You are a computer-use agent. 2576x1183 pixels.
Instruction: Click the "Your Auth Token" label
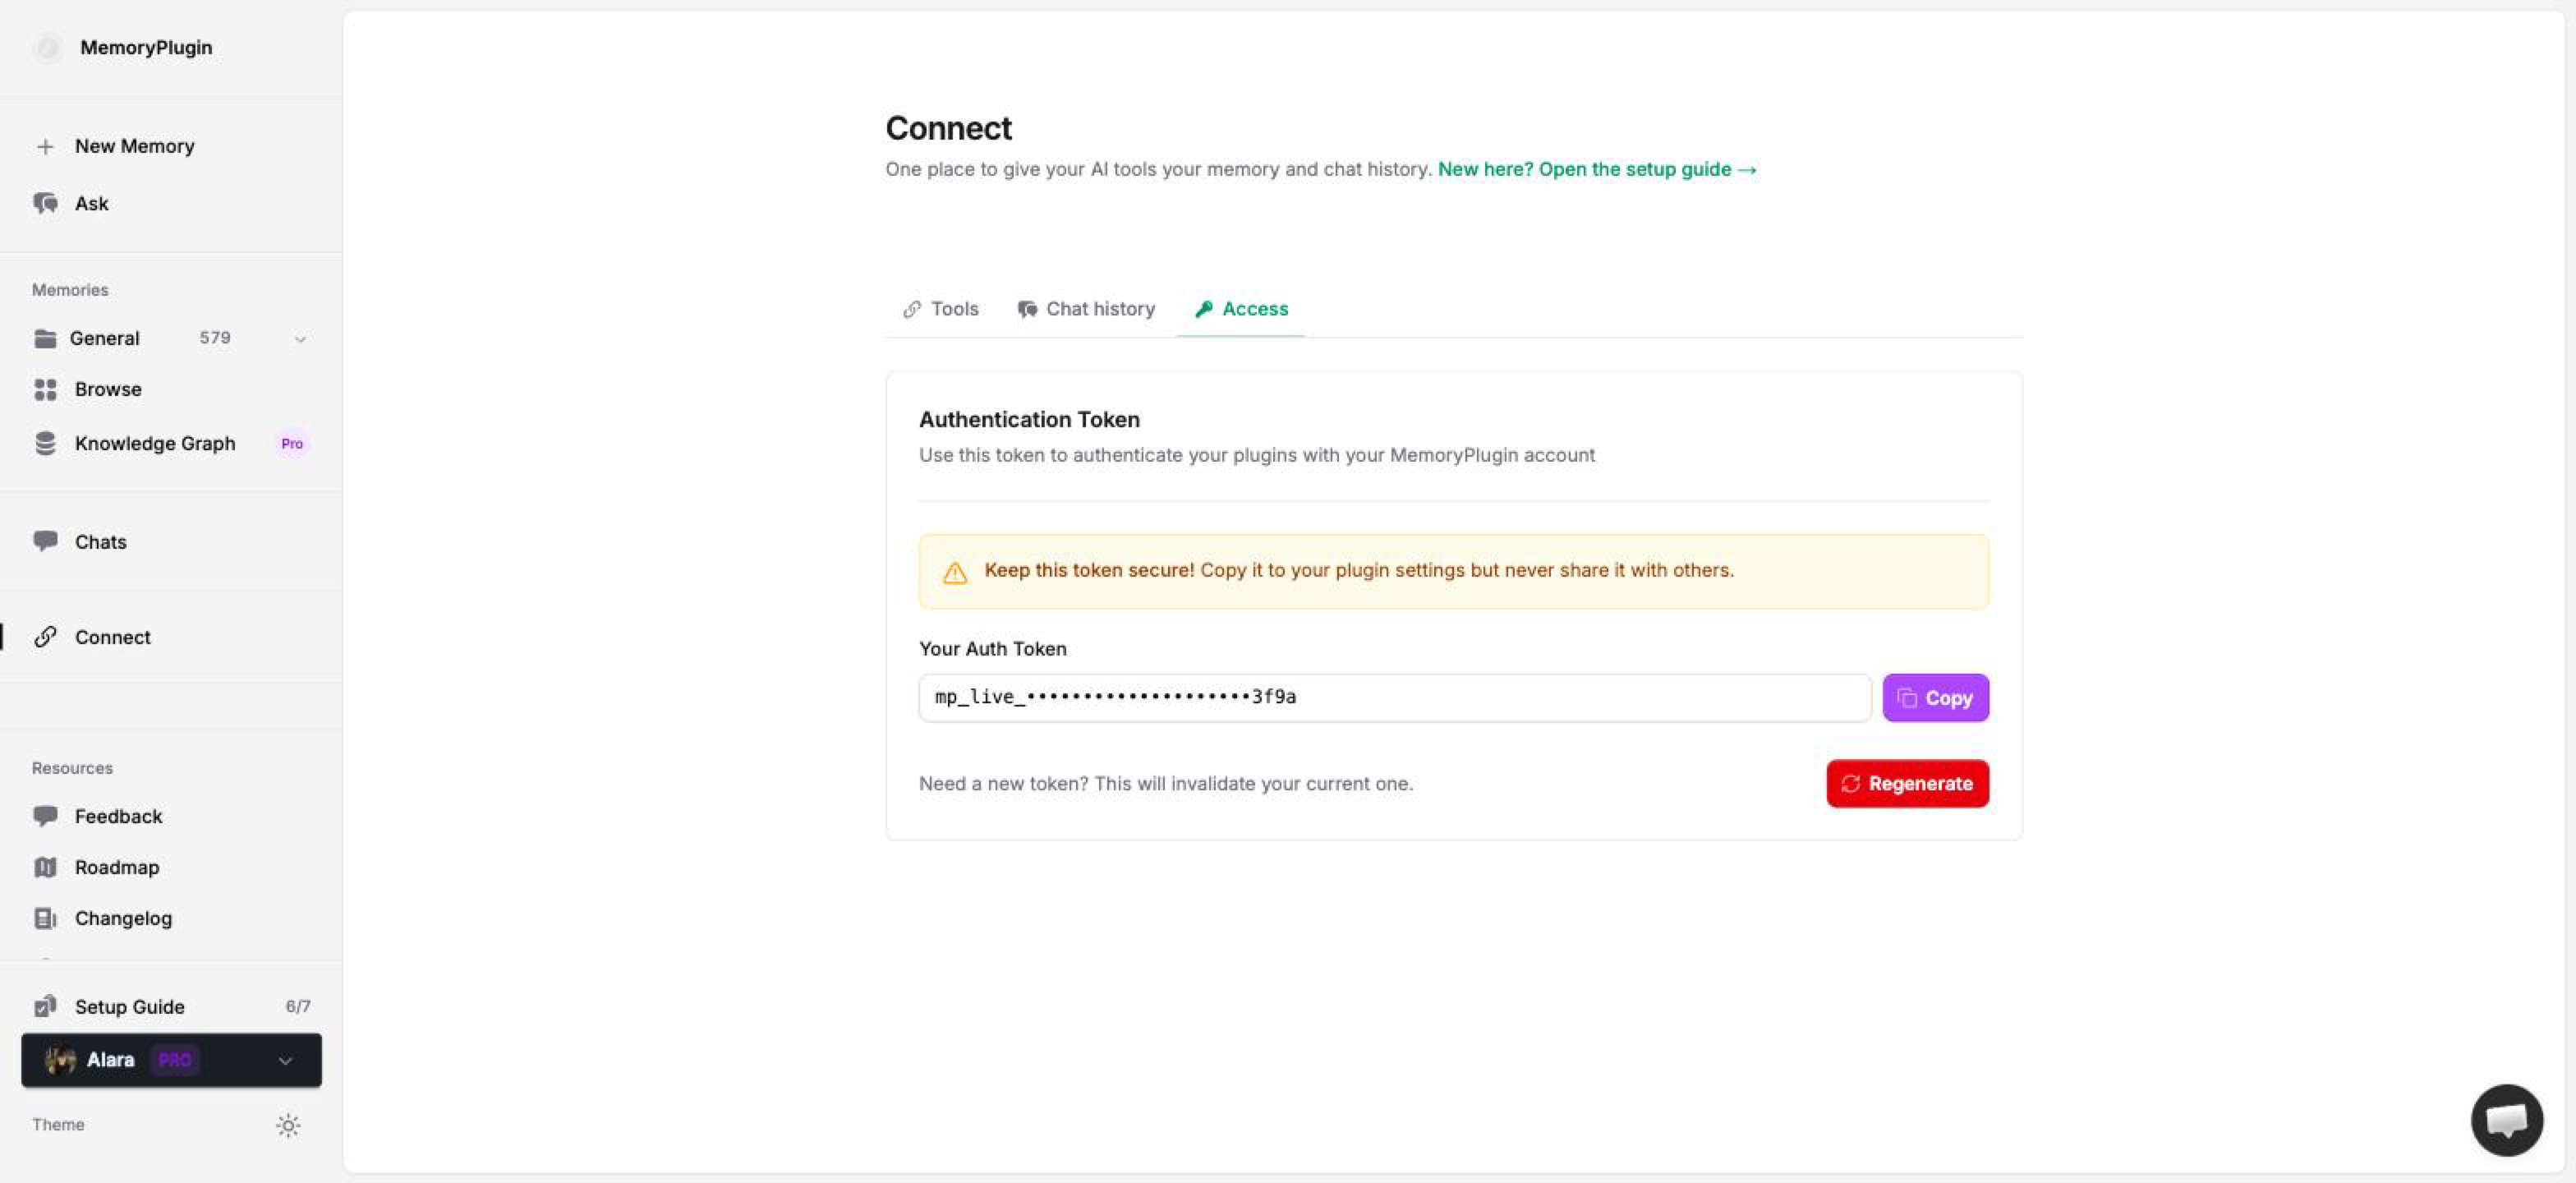pyautogui.click(x=993, y=648)
